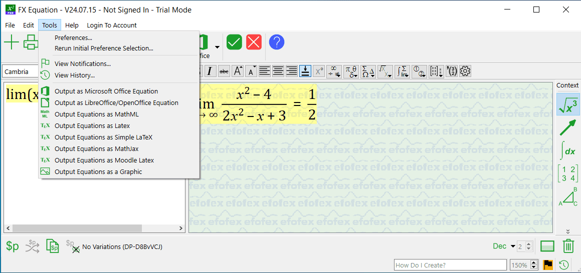Open the circled numbers dropdown
The width and height of the screenshot is (581, 273).
(419, 71)
